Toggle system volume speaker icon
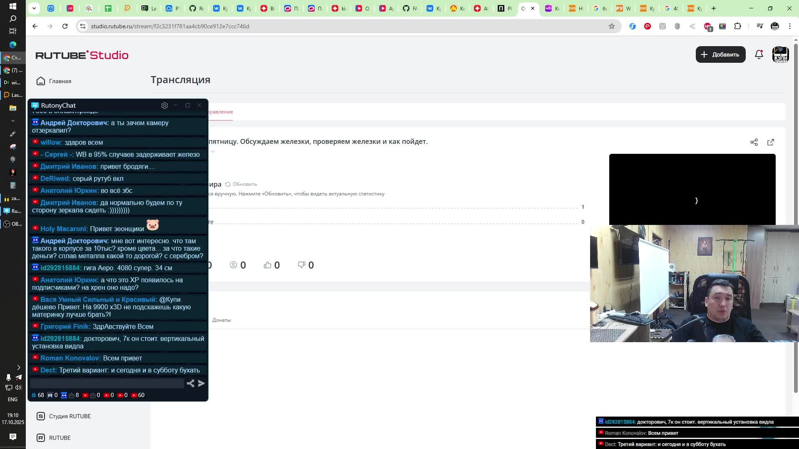This screenshot has height=449, width=799. (x=18, y=387)
